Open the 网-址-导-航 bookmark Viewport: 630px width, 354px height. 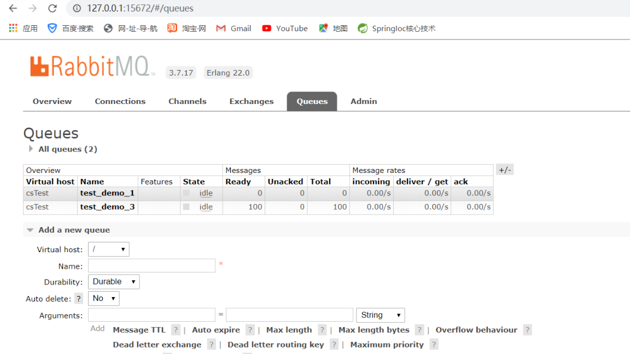pos(131,28)
